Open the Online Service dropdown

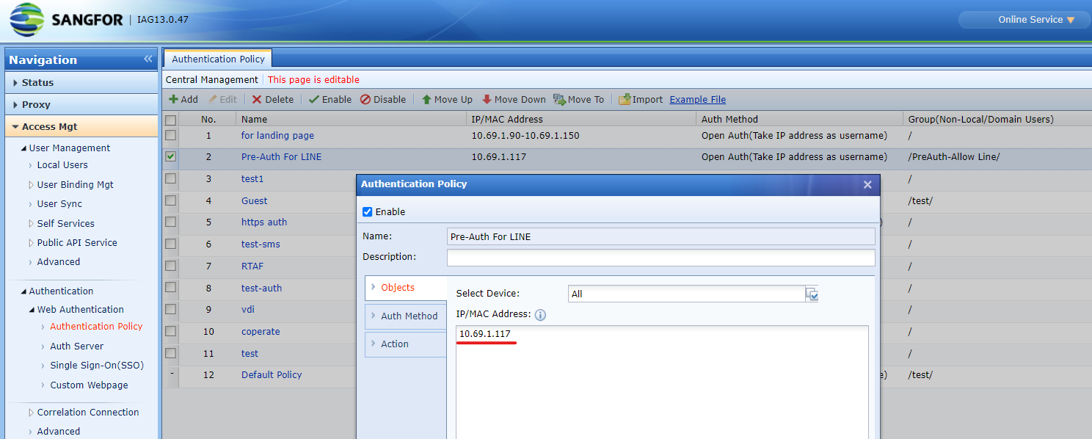(x=1035, y=20)
